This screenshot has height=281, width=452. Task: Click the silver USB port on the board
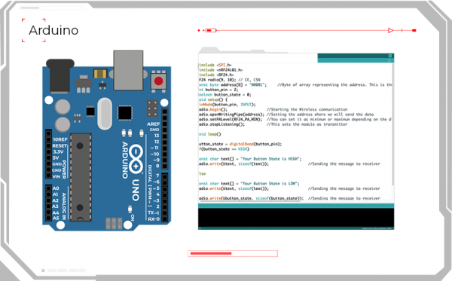pyautogui.click(x=128, y=70)
